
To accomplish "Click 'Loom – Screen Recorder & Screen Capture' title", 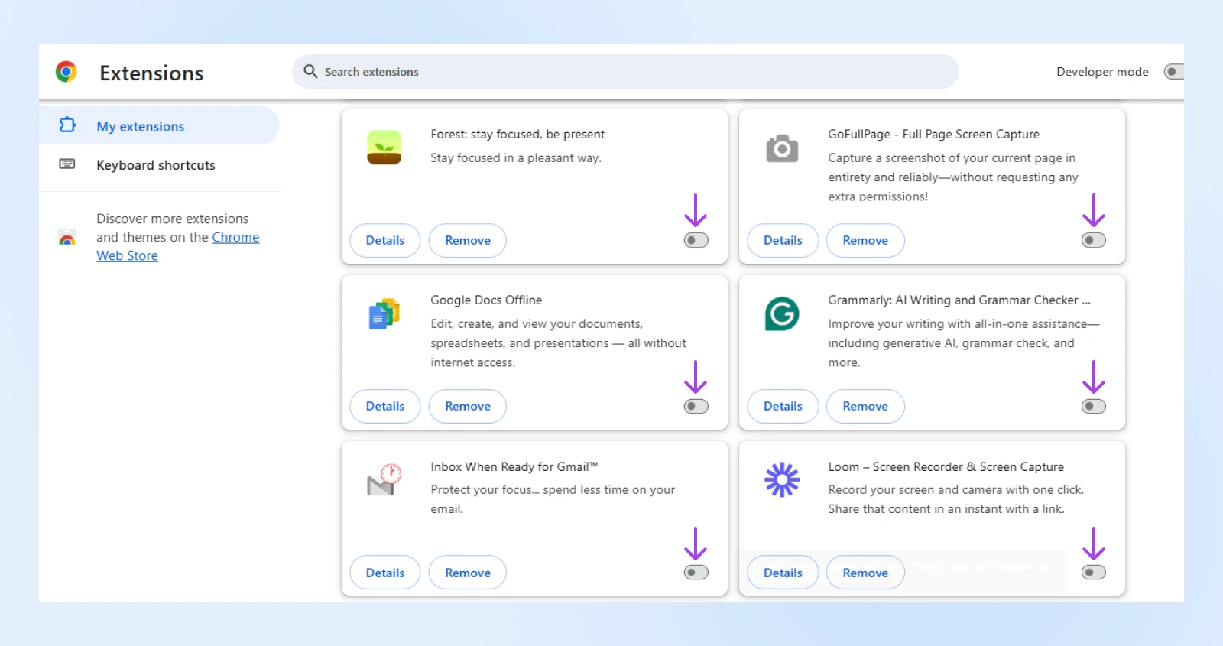I will tap(946, 466).
